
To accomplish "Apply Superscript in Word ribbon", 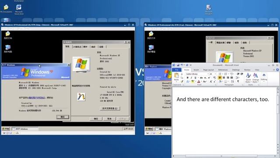I will click(209, 78).
